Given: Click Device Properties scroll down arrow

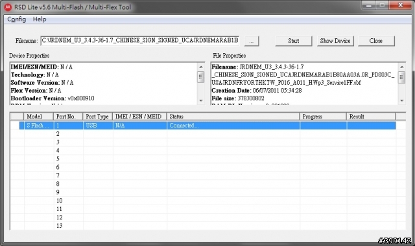Looking at the screenshot, I should [201, 100].
